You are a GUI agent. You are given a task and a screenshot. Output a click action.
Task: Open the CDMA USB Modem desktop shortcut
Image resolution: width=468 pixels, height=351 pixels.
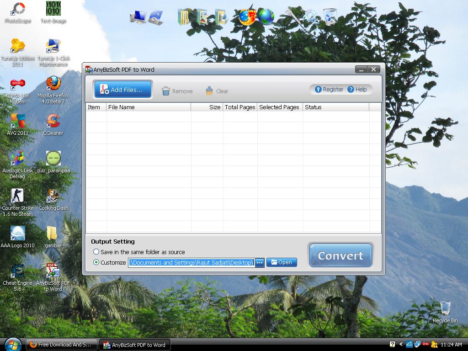click(x=18, y=90)
